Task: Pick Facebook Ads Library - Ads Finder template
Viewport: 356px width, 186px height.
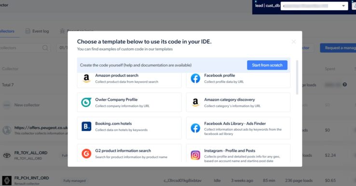Action: pos(238,128)
